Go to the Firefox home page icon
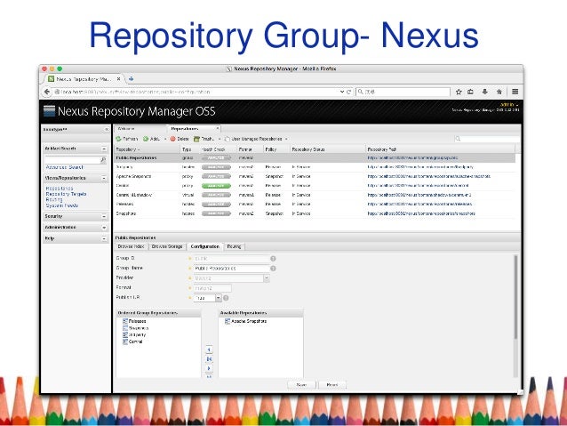The height and width of the screenshot is (426, 567). (499, 92)
